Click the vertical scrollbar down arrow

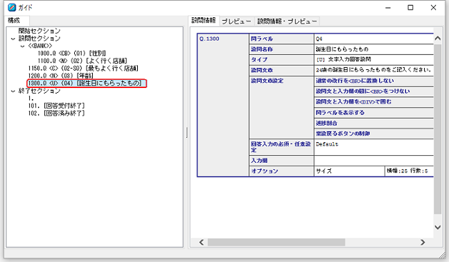point(437,227)
